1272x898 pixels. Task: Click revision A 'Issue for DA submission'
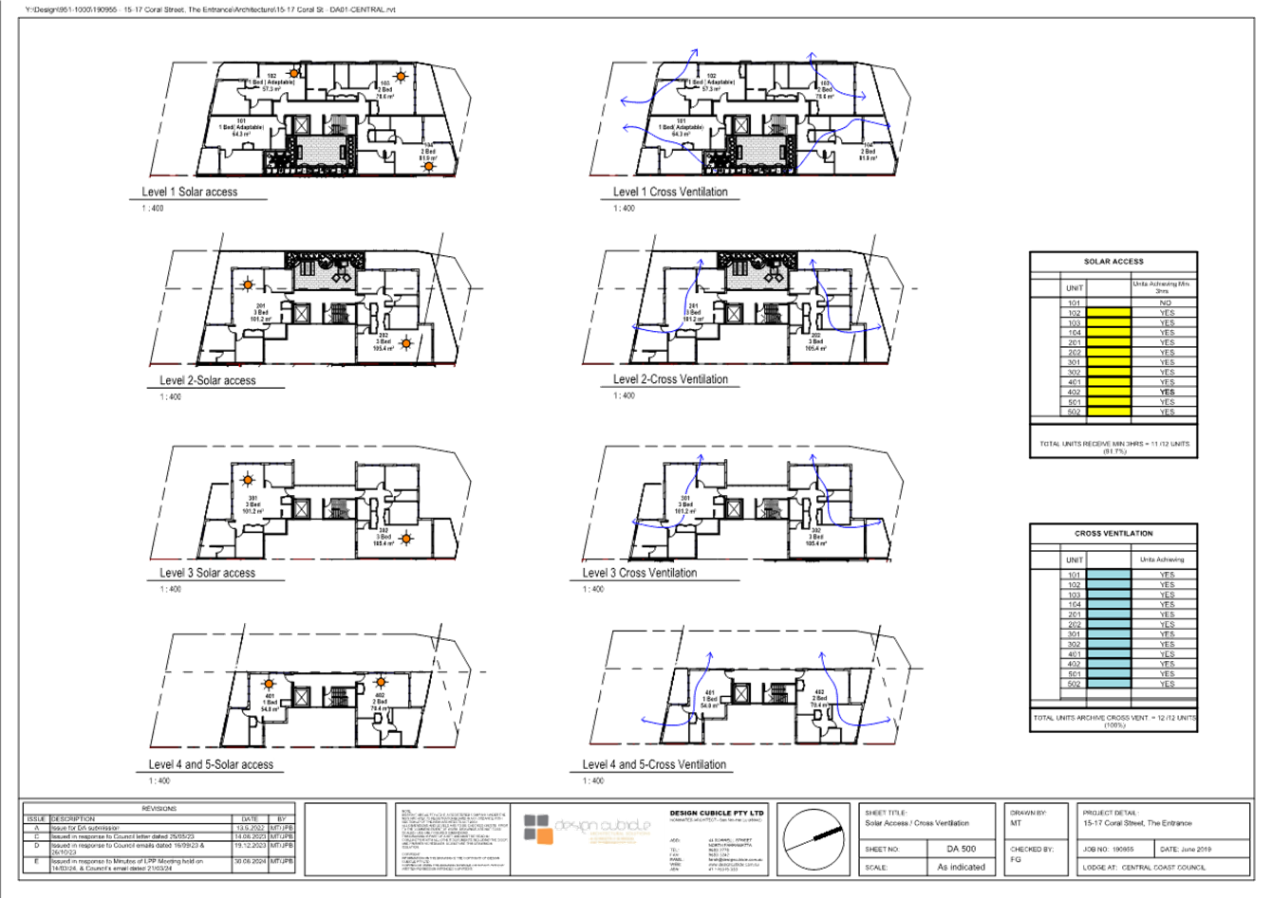(84, 828)
